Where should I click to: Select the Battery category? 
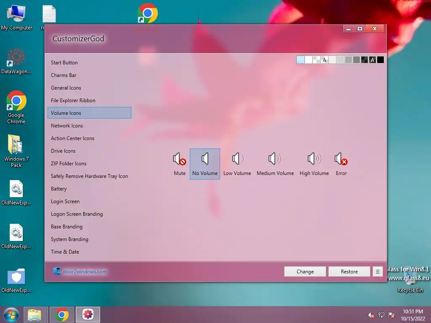pos(89,189)
